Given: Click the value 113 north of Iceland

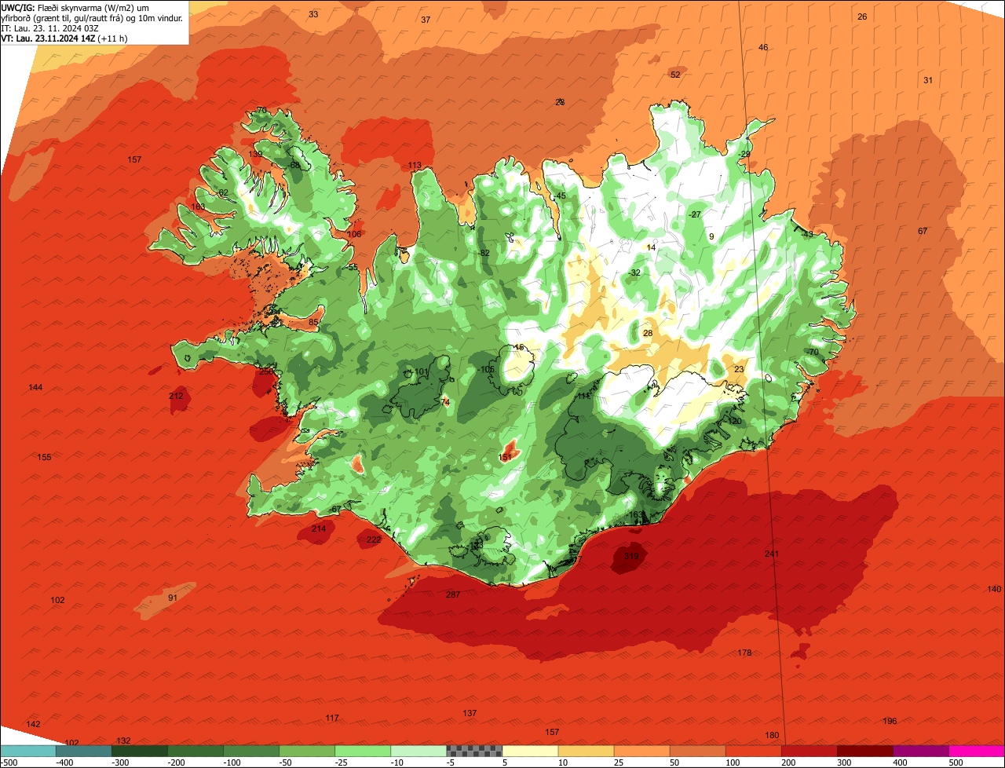Looking at the screenshot, I should click(x=415, y=165).
